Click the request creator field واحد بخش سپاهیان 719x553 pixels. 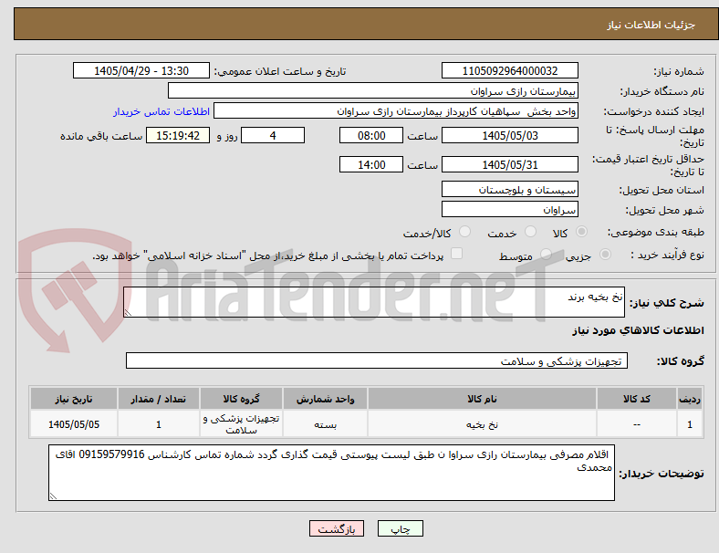pos(396,111)
